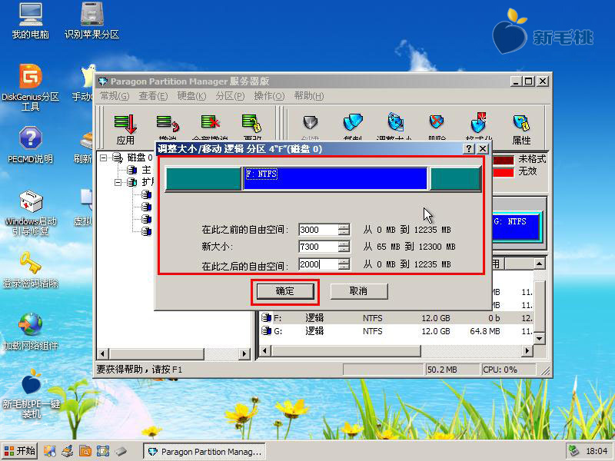Image resolution: width=615 pixels, height=461 pixels.
Task: Click the Paragon Partition Manager taskbar button
Action: point(204,452)
